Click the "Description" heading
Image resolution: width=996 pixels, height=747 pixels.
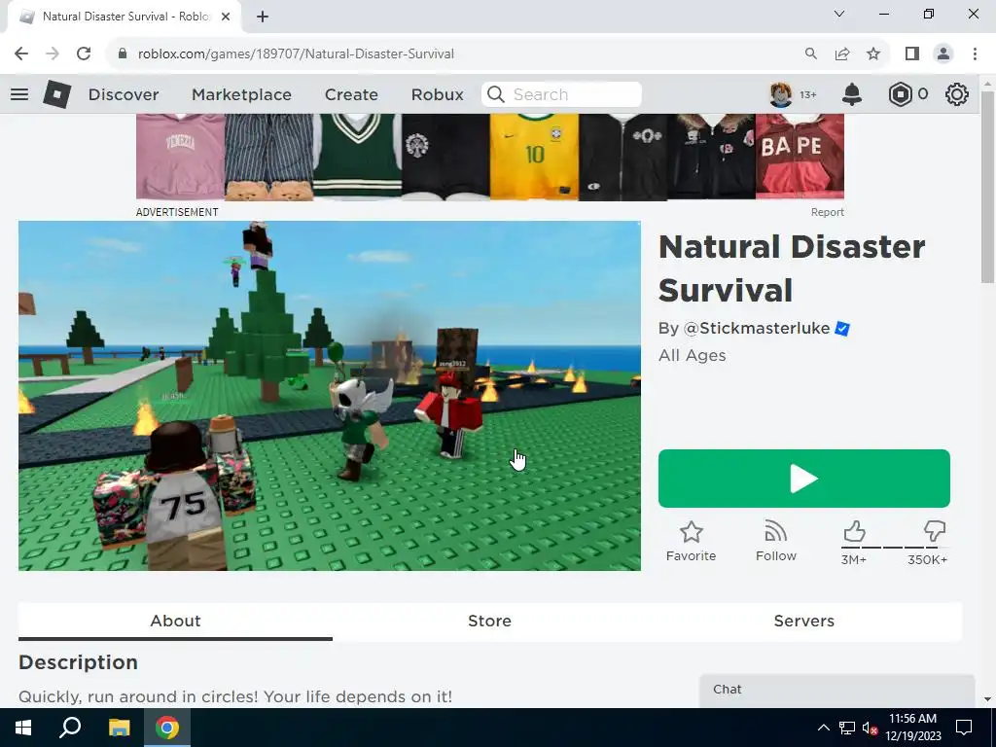(x=78, y=662)
